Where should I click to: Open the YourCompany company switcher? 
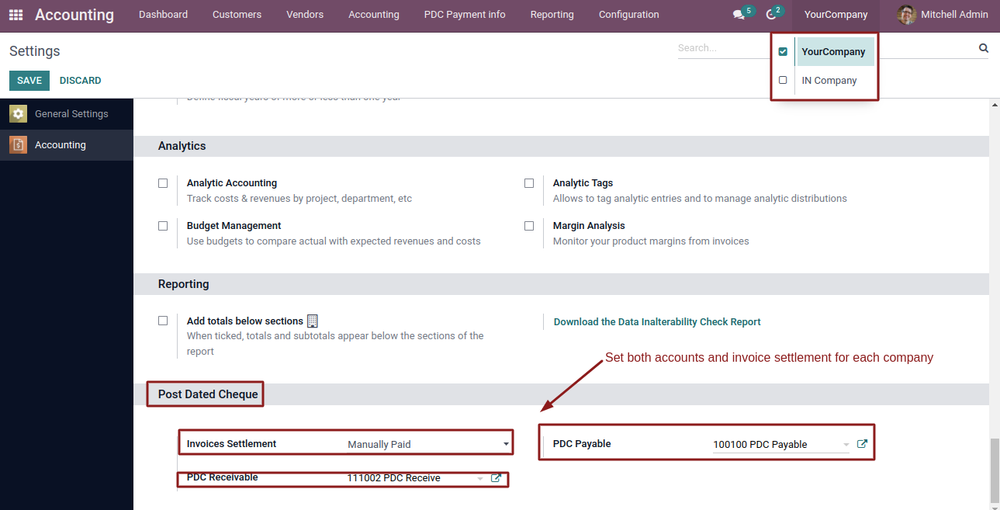pyautogui.click(x=836, y=15)
